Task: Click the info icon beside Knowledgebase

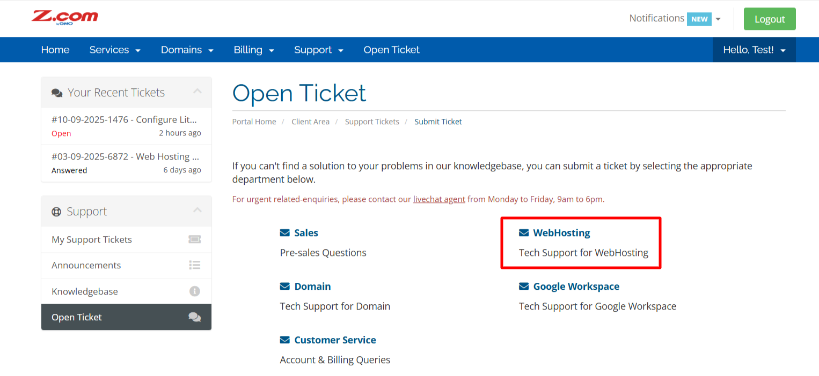Action: click(195, 291)
